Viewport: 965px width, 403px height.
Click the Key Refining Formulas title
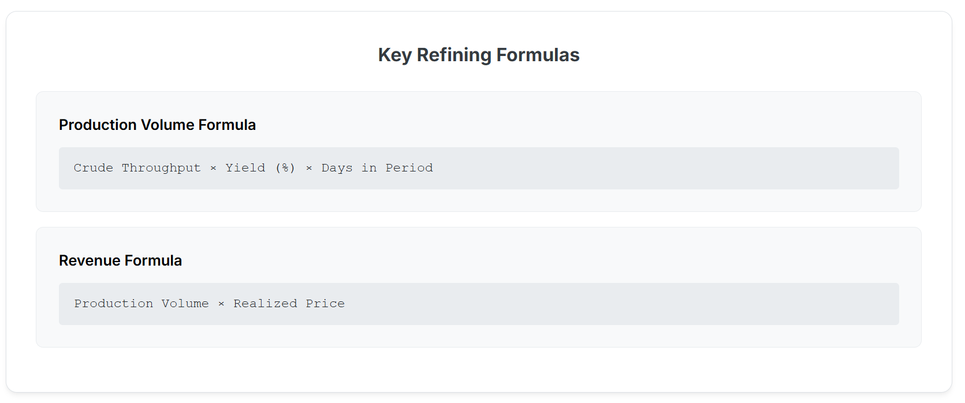tap(479, 55)
